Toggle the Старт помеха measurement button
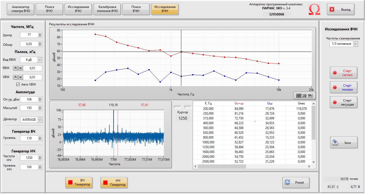 pyautogui.click(x=343, y=88)
